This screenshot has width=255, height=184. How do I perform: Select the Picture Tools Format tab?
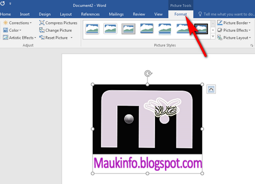coord(181,14)
